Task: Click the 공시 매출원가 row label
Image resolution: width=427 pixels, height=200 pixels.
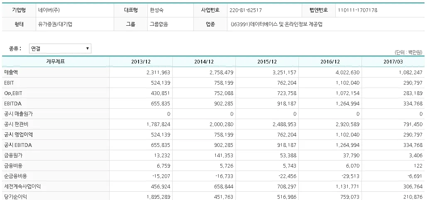Action: [x=19, y=114]
